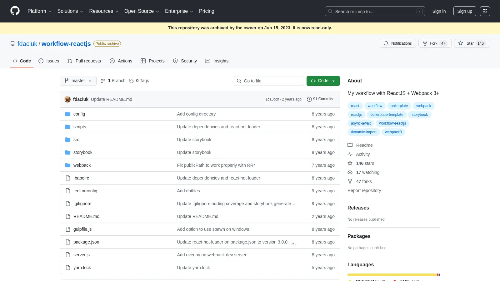Click the react topic tag

[355, 106]
